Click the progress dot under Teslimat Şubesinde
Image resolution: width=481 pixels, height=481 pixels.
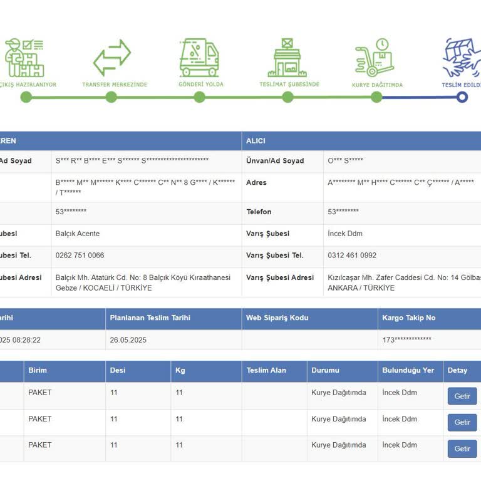tap(287, 97)
